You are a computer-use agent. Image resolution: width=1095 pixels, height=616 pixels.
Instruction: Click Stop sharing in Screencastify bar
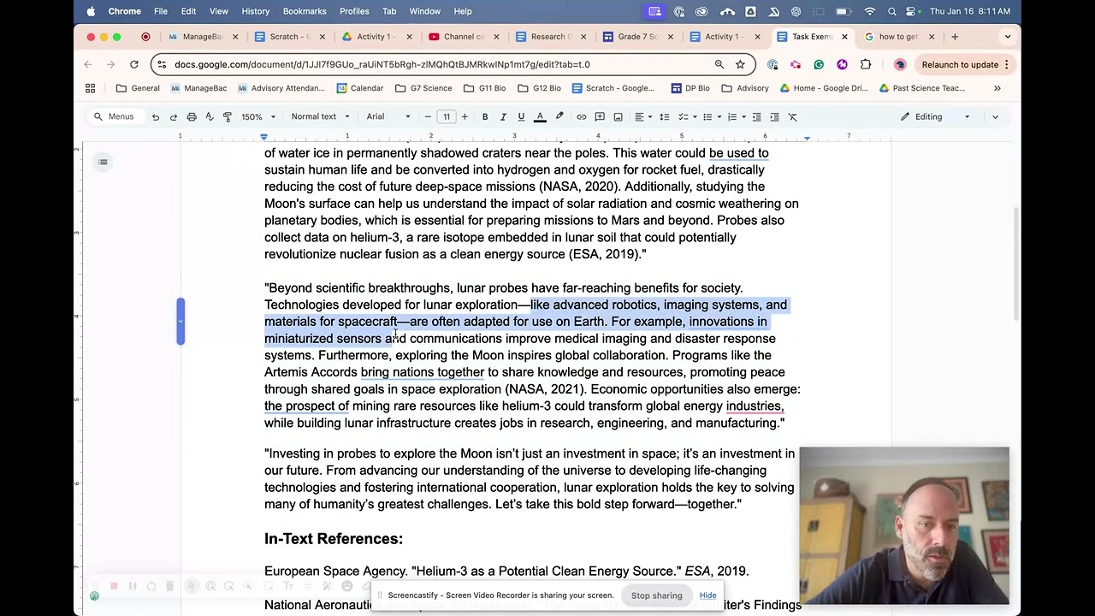click(657, 595)
